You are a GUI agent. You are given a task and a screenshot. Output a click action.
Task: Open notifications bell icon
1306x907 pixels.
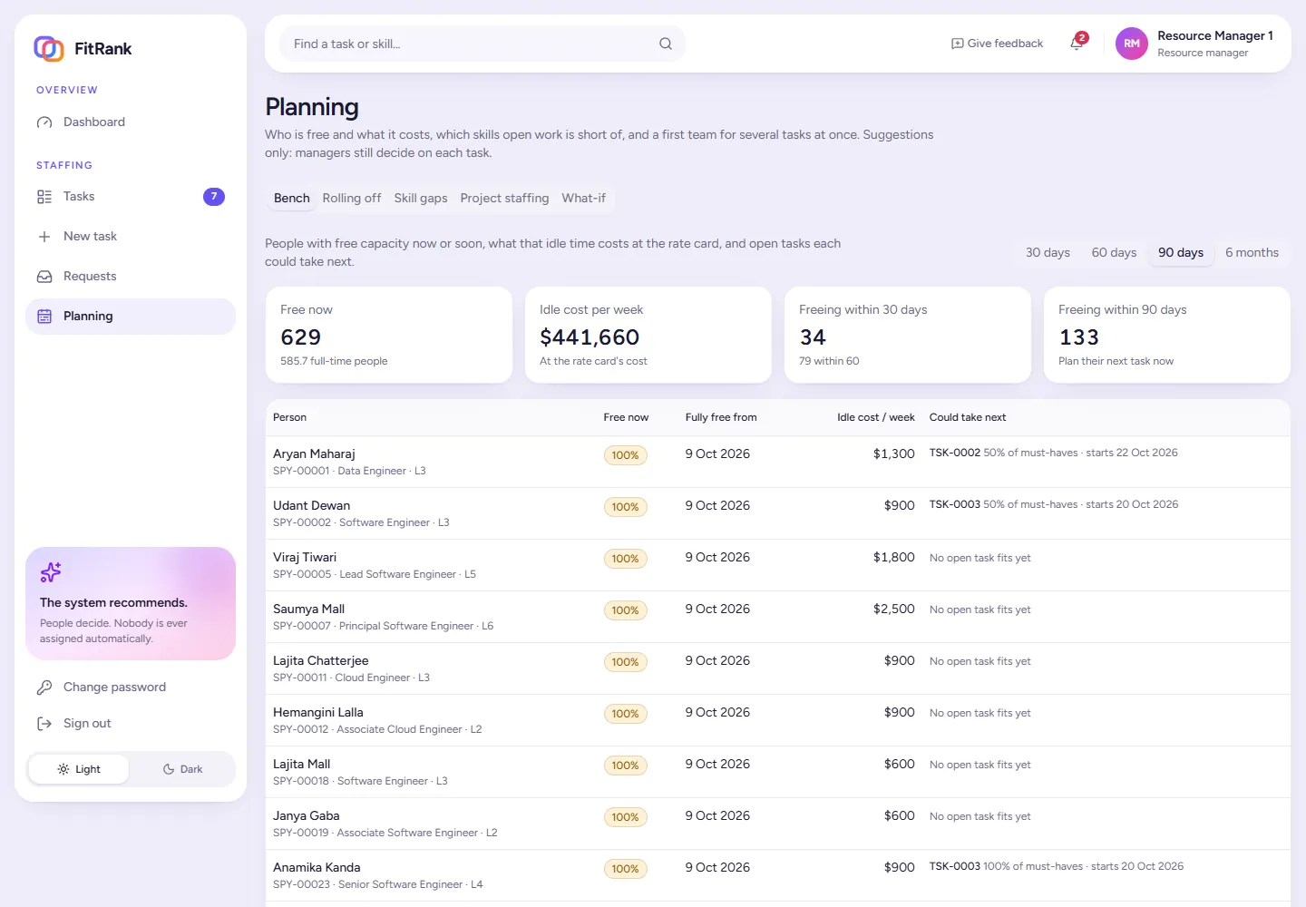pyautogui.click(x=1077, y=44)
